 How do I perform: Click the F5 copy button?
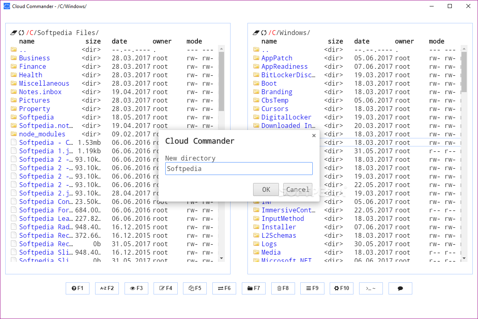pyautogui.click(x=195, y=288)
